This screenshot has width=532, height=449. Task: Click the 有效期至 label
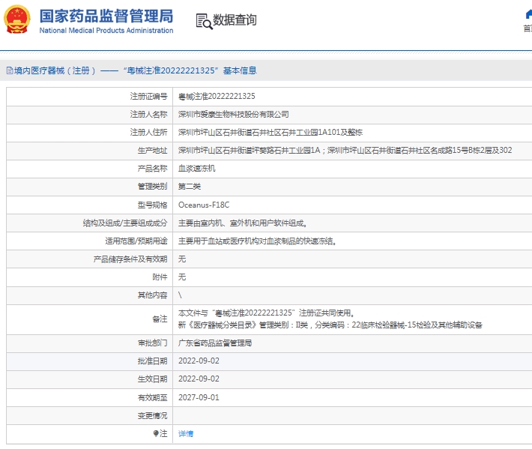152,398
